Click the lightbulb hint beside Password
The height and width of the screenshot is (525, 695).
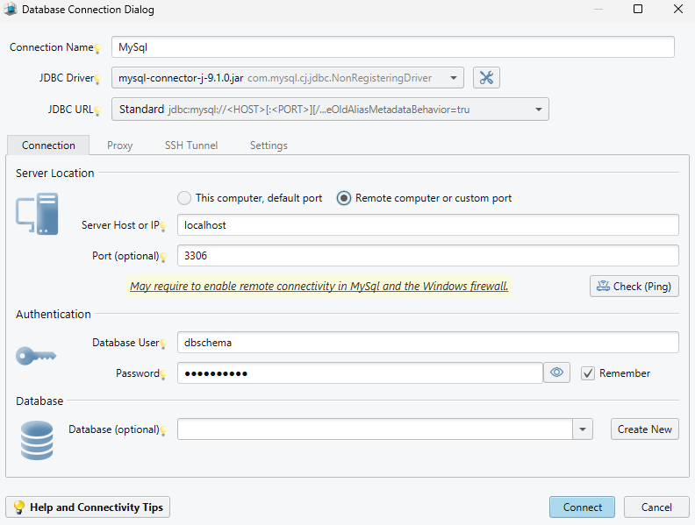(163, 374)
